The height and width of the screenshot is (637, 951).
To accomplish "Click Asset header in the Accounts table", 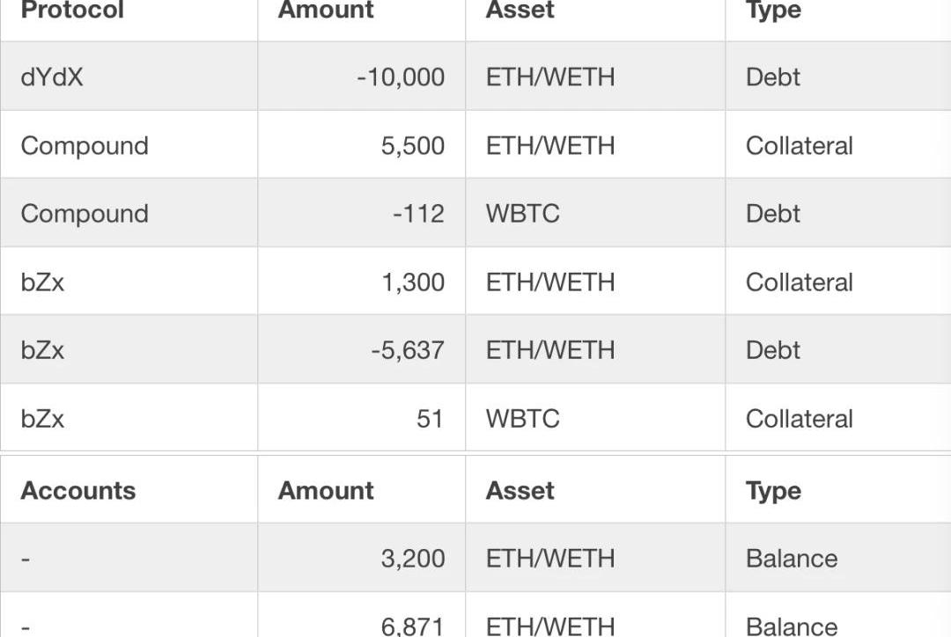I will pos(520,491).
